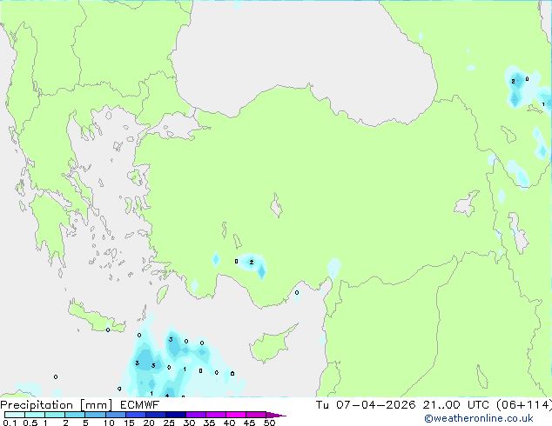This screenshot has height=426, width=552.
Task: Click the 30–35 mm purple legend swatch
Action: (x=196, y=415)
